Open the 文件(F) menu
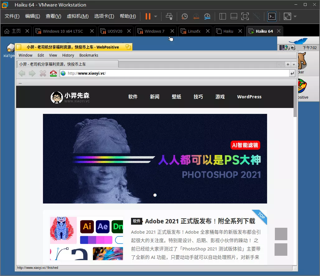Viewport: 320px width, 276px height. (x=12, y=16)
